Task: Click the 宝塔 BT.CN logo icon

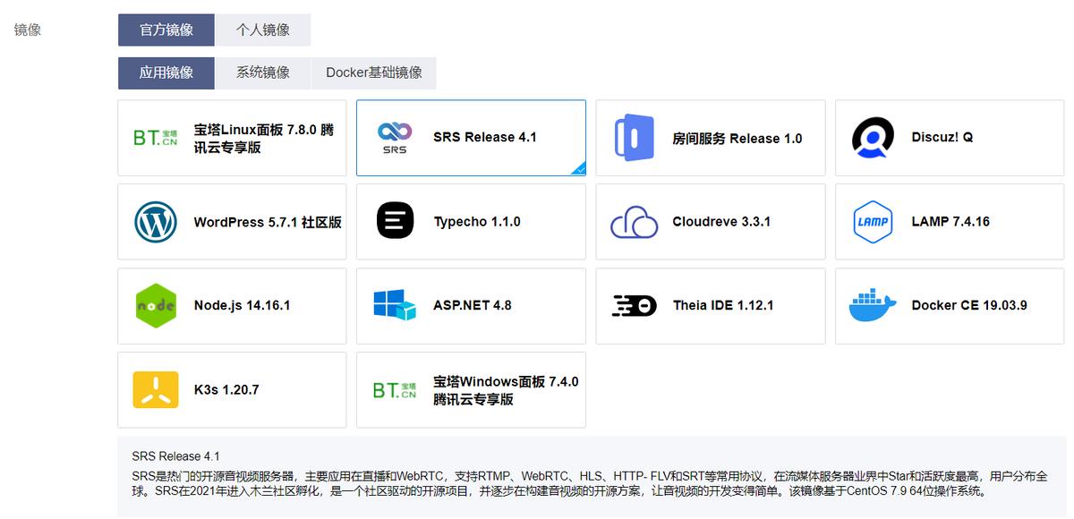Action: (156, 137)
